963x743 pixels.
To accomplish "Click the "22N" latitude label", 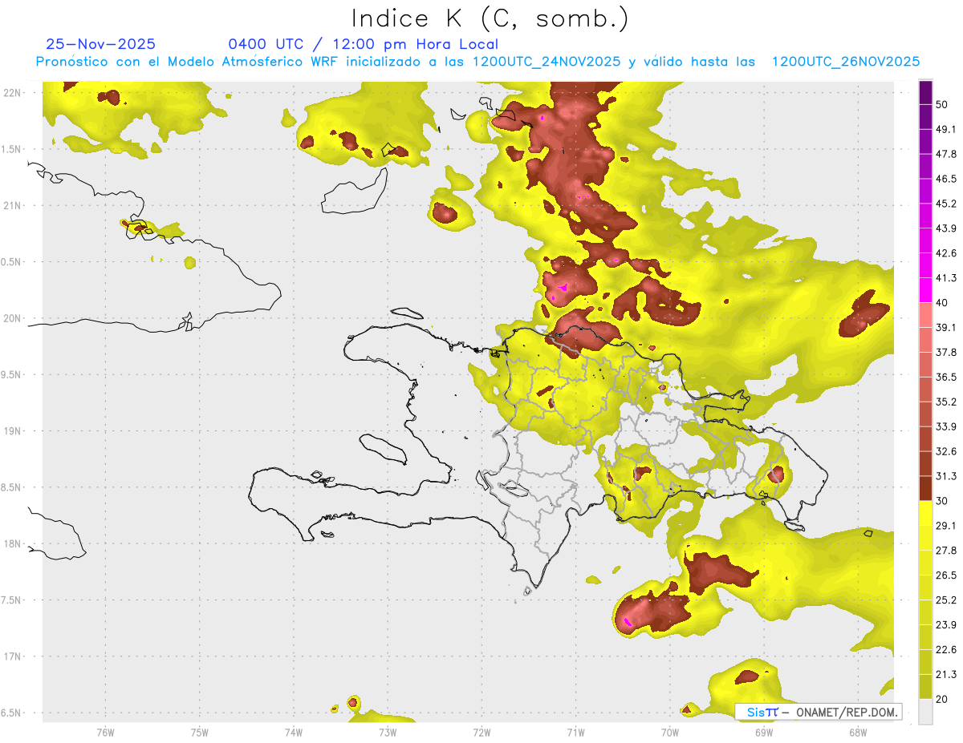I will 12,92.
